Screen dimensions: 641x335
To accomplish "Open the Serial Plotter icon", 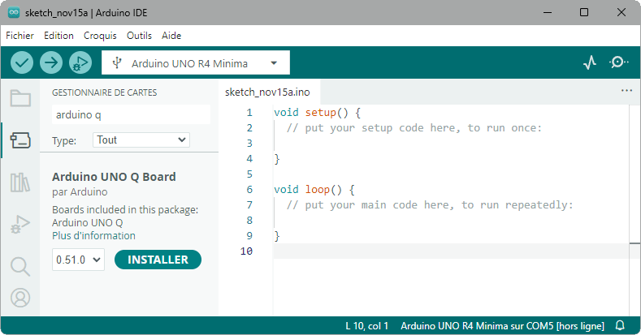I will (x=591, y=62).
